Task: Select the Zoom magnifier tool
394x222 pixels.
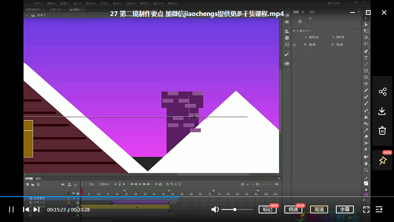Action: click(x=366, y=170)
